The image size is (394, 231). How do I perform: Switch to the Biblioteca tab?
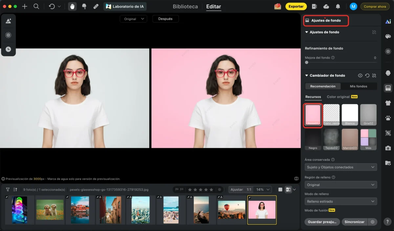point(185,7)
